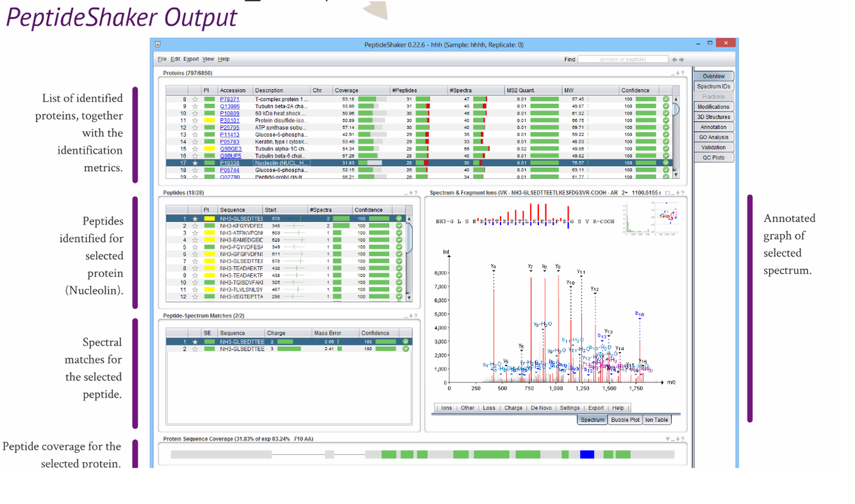Open help for Protein Sequence Coverage panel
This screenshot has width=855, height=504.
coord(682,439)
